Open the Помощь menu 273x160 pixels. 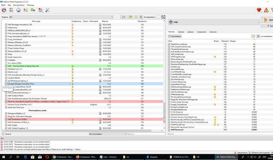[30, 5]
